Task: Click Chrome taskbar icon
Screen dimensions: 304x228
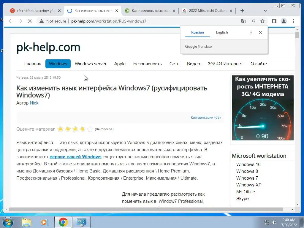Action: point(63,222)
